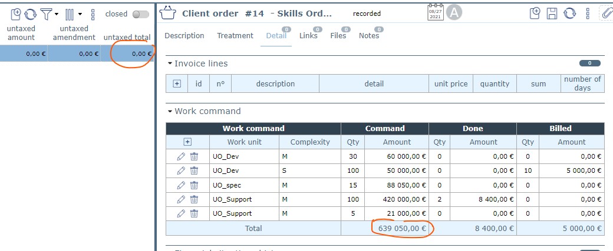Click the refresh icon beside the save icon

[569, 14]
